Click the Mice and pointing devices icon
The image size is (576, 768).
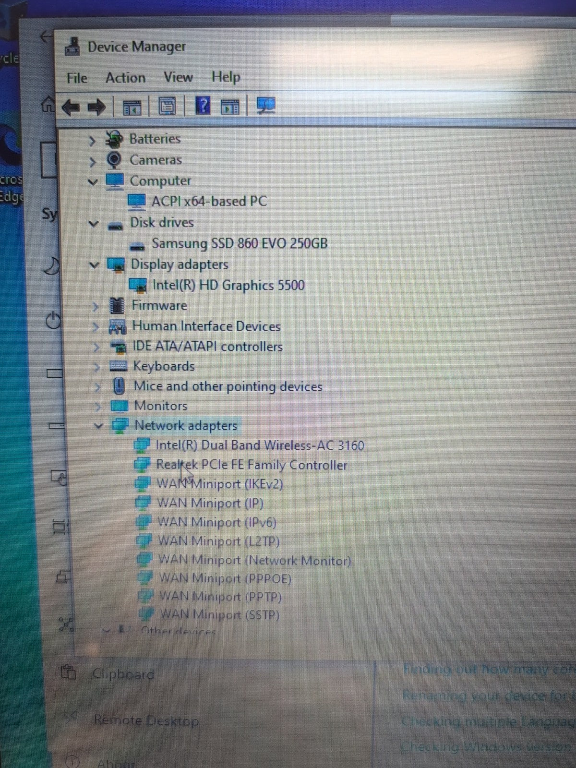119,386
